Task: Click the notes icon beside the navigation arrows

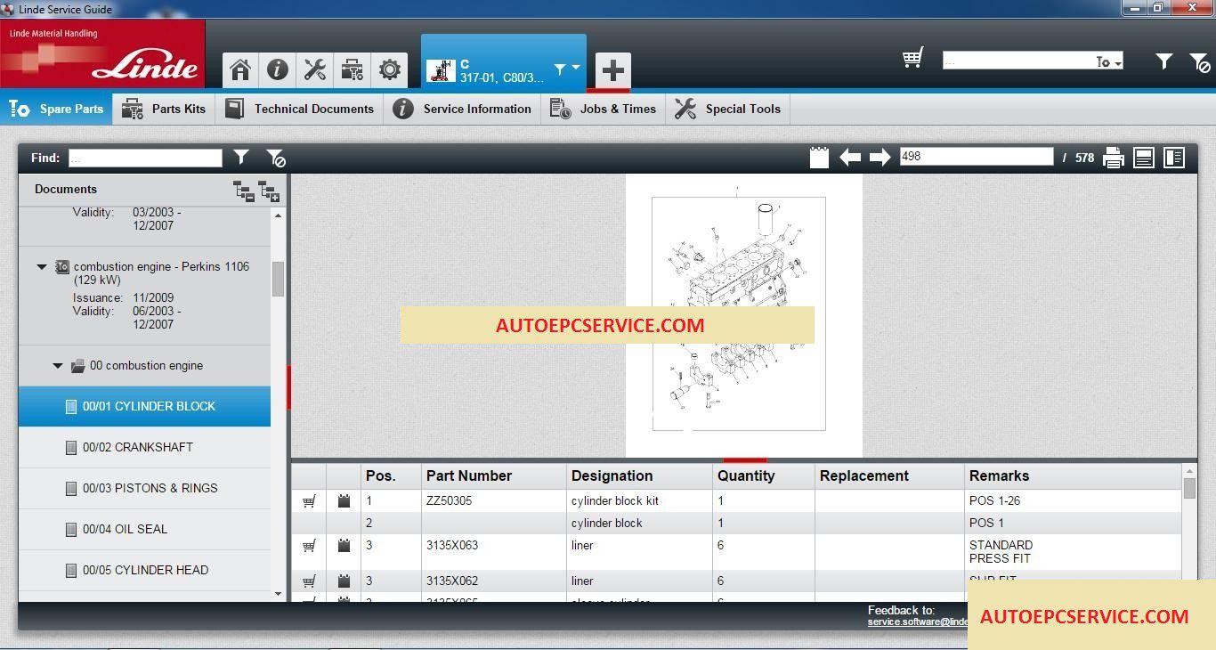Action: (818, 156)
